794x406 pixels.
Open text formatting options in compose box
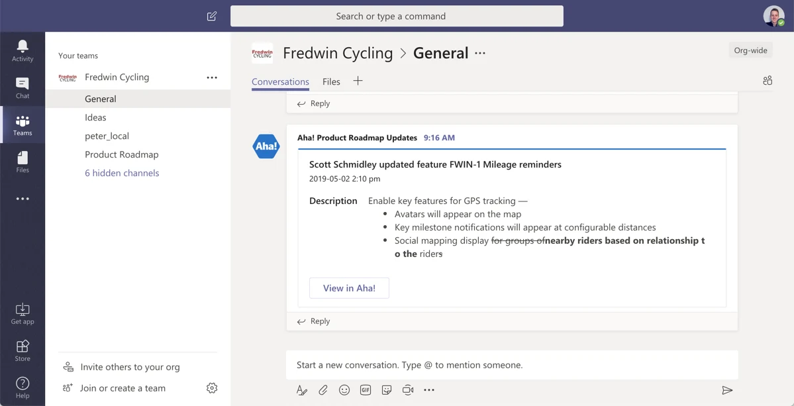(x=302, y=390)
